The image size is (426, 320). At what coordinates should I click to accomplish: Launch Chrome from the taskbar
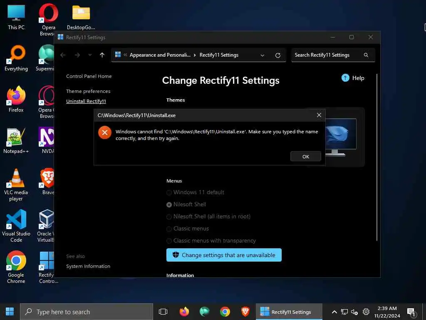225,312
